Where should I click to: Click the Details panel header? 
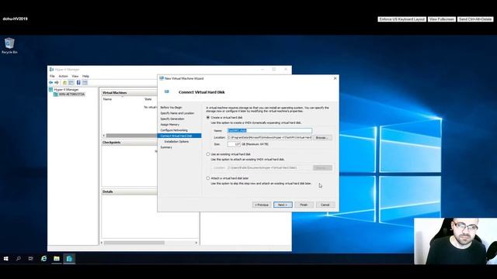tap(129, 191)
